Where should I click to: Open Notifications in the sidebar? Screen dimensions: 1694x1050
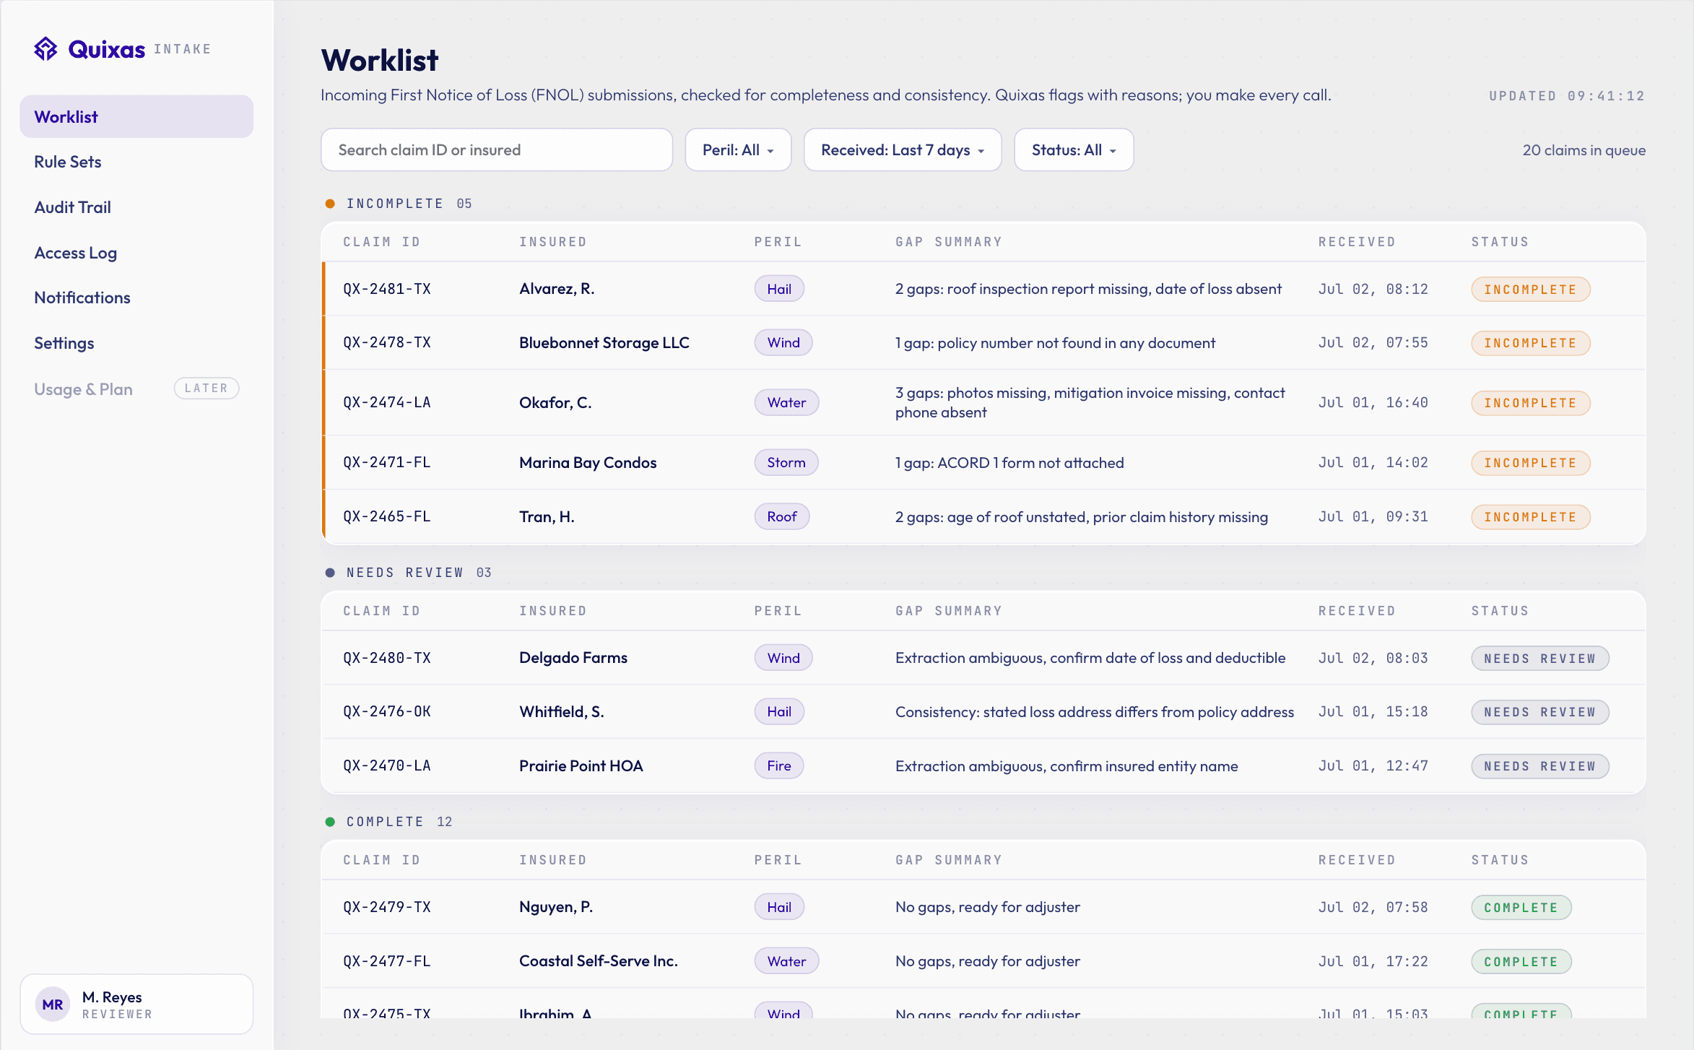(82, 298)
